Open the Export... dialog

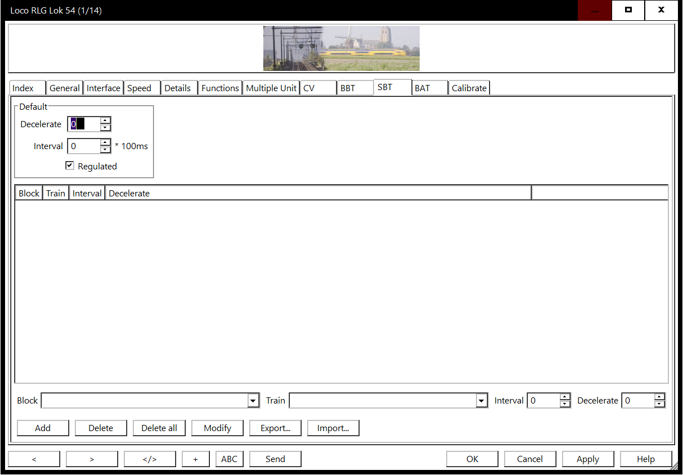tap(275, 428)
